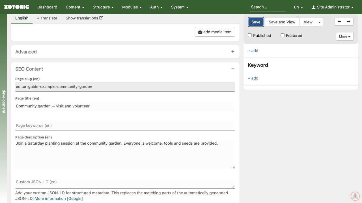Click the Zotonic logo
Image resolution: width=362 pixels, height=203 pixels.
coord(16,7)
